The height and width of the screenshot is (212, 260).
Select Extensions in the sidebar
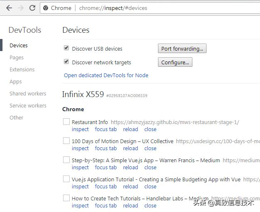(x=22, y=70)
